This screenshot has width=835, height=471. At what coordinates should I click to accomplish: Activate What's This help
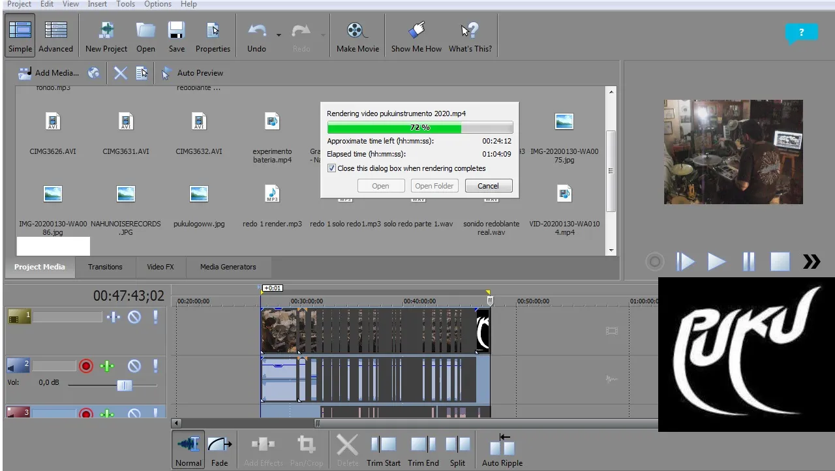point(470,35)
